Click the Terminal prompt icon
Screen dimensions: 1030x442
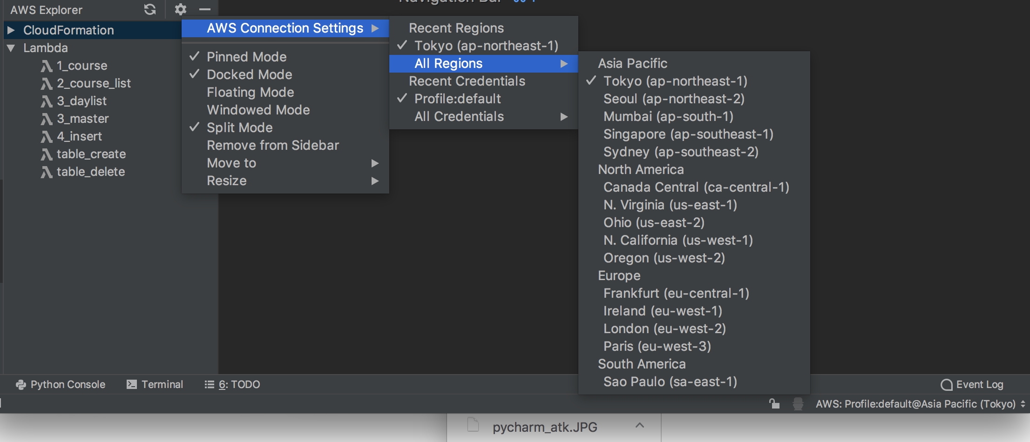(x=132, y=384)
